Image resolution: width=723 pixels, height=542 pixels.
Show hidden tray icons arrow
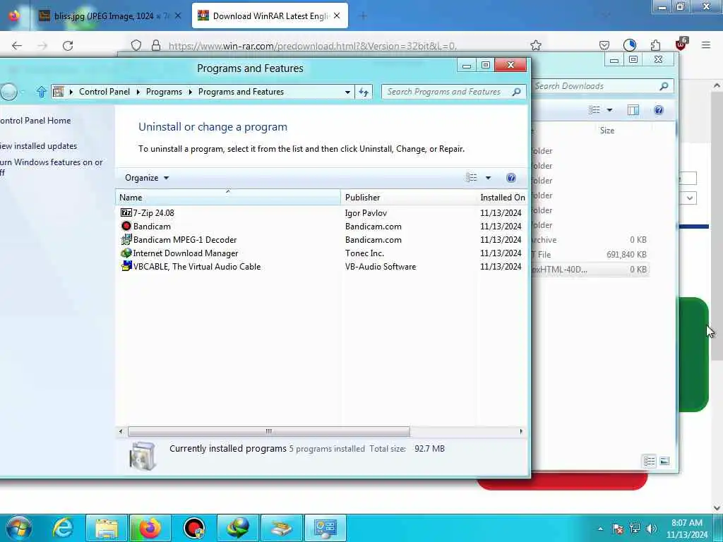coord(600,529)
